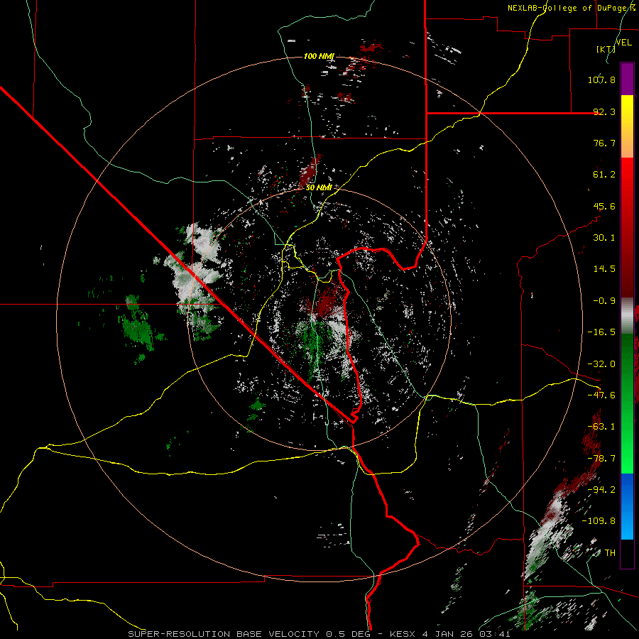
Task: Click the -47.6 velocity scale value
Action: tap(601, 395)
